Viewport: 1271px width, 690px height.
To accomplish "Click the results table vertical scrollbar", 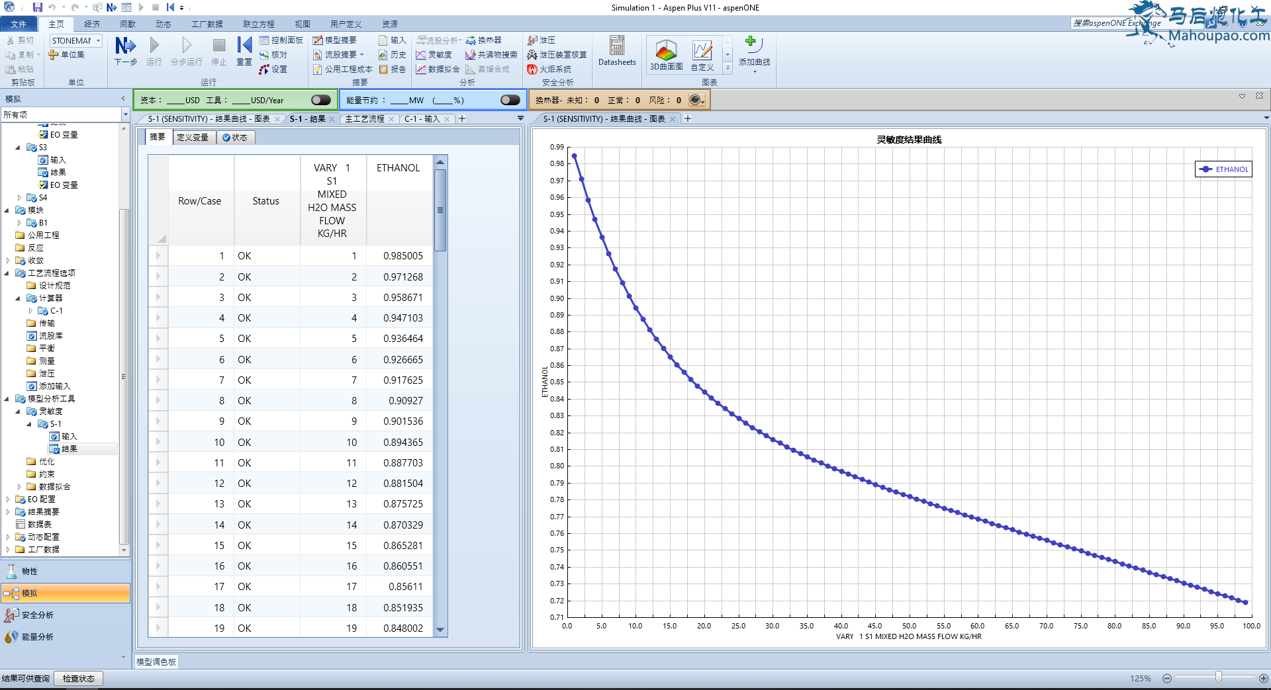I will 440,210.
